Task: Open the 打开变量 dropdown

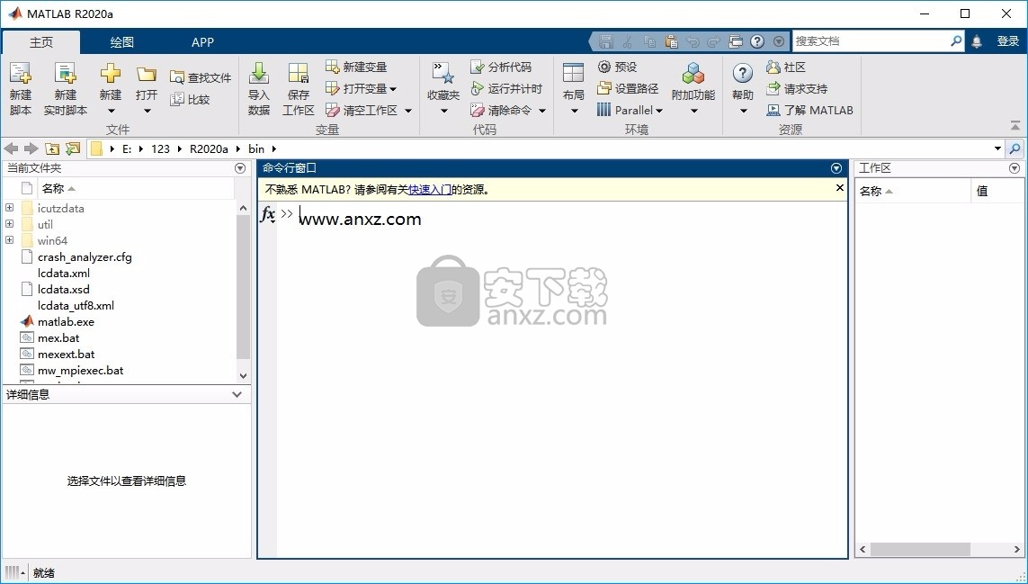Action: point(362,88)
